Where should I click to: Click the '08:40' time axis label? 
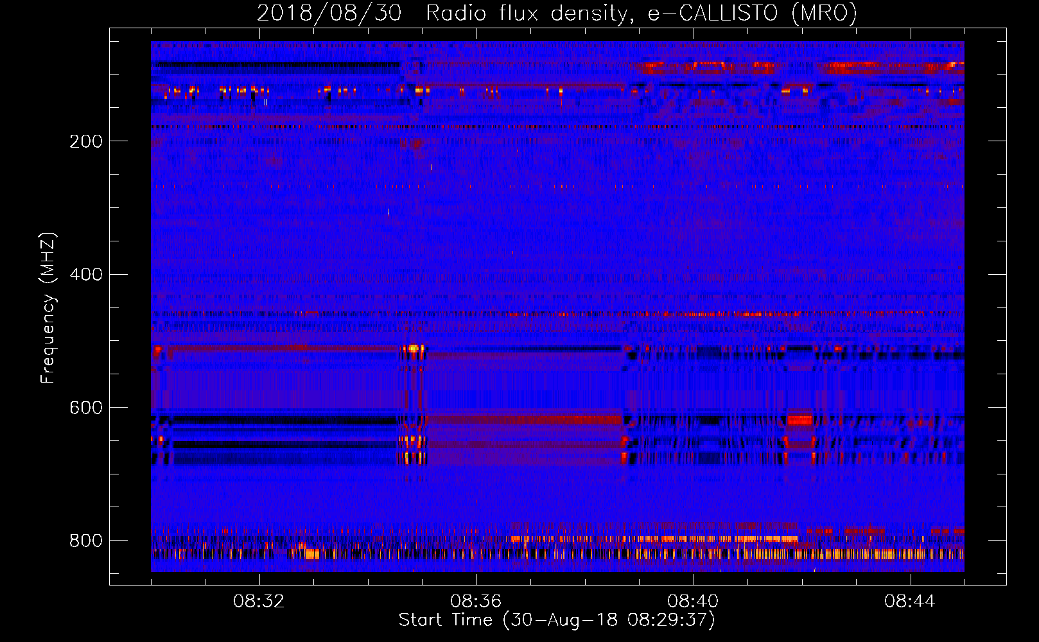coord(694,602)
